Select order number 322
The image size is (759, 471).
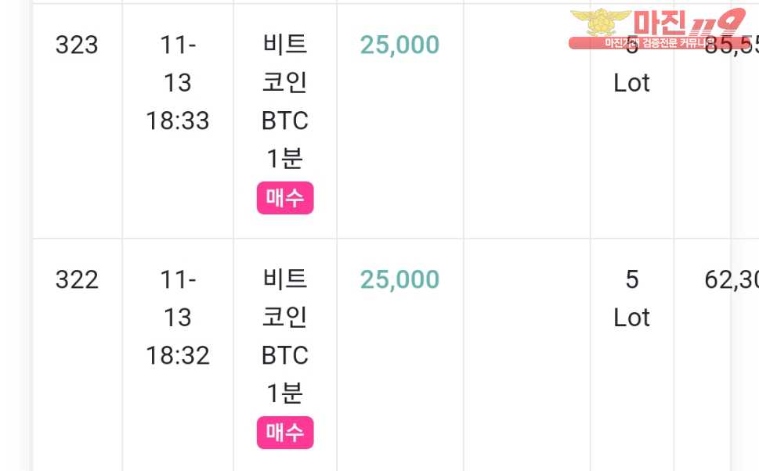coord(77,279)
